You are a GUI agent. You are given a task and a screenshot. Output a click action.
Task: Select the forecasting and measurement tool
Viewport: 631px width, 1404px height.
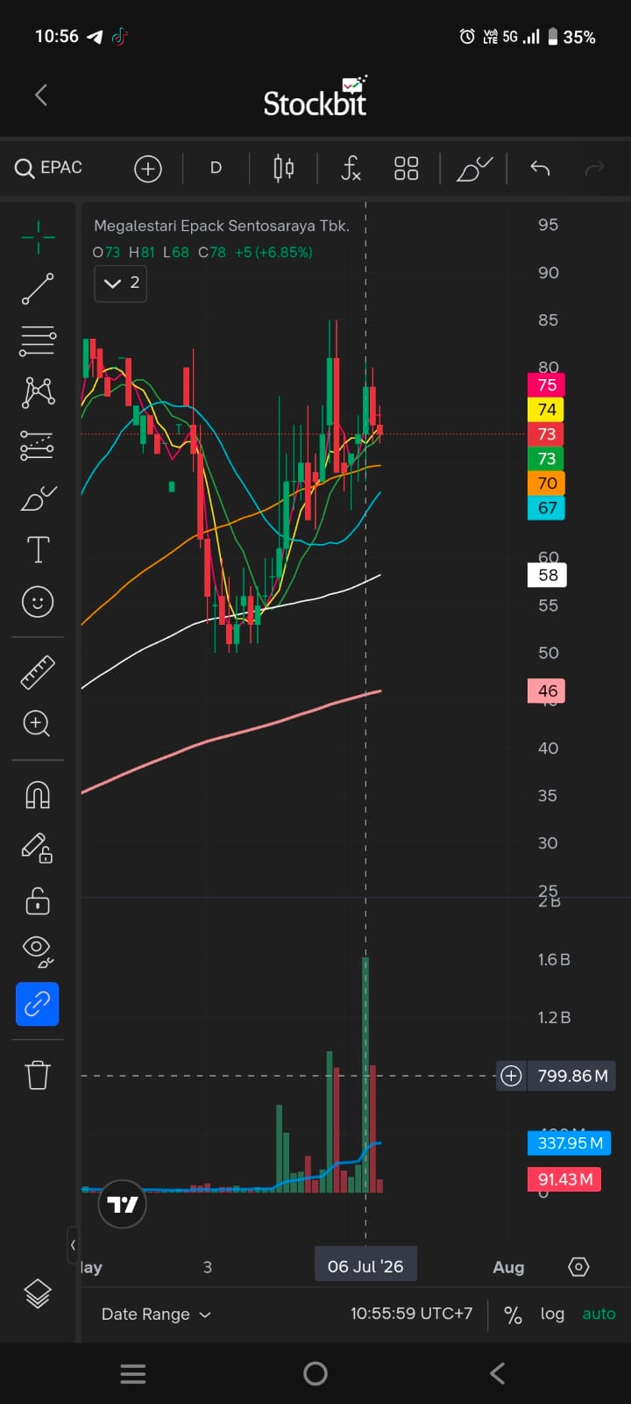point(38,446)
